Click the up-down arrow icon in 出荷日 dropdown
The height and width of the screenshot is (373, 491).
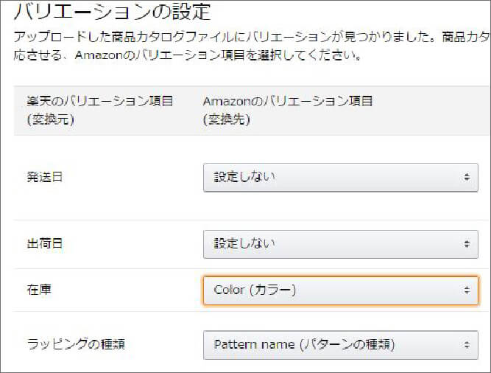467,243
